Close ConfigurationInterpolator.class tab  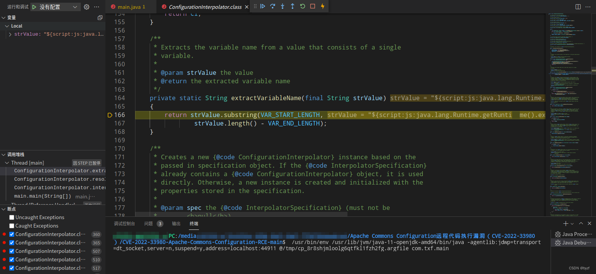point(246,7)
